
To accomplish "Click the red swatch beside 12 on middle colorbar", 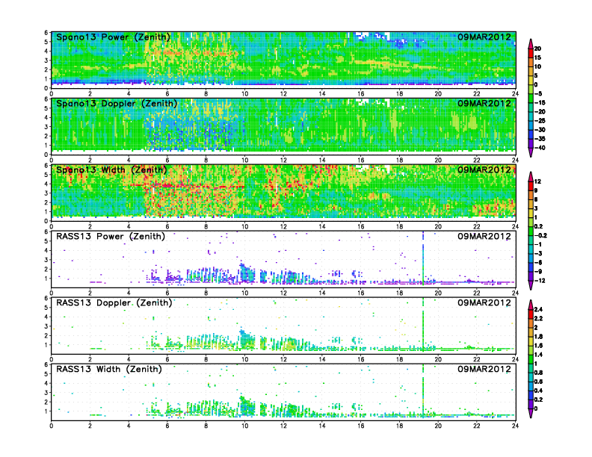I will pos(531,186).
